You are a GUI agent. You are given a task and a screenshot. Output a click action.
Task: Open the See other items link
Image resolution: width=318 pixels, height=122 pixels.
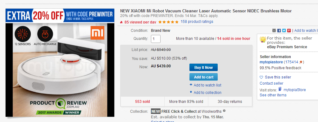click(273, 95)
